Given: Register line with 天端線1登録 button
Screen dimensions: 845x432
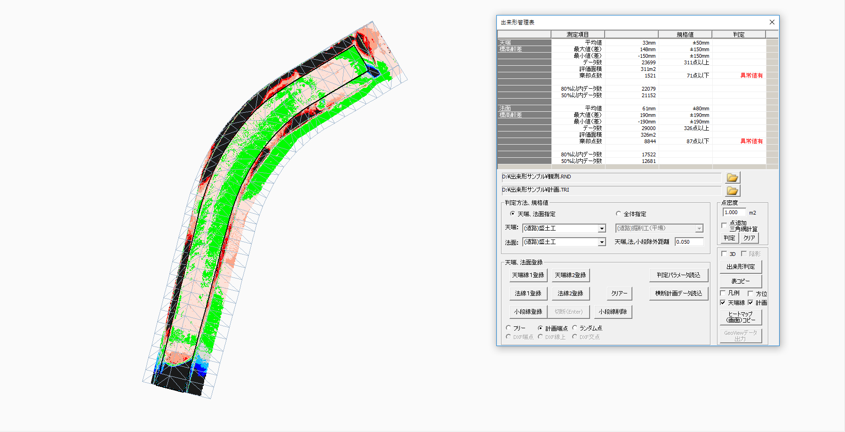Looking at the screenshot, I should tap(528, 275).
